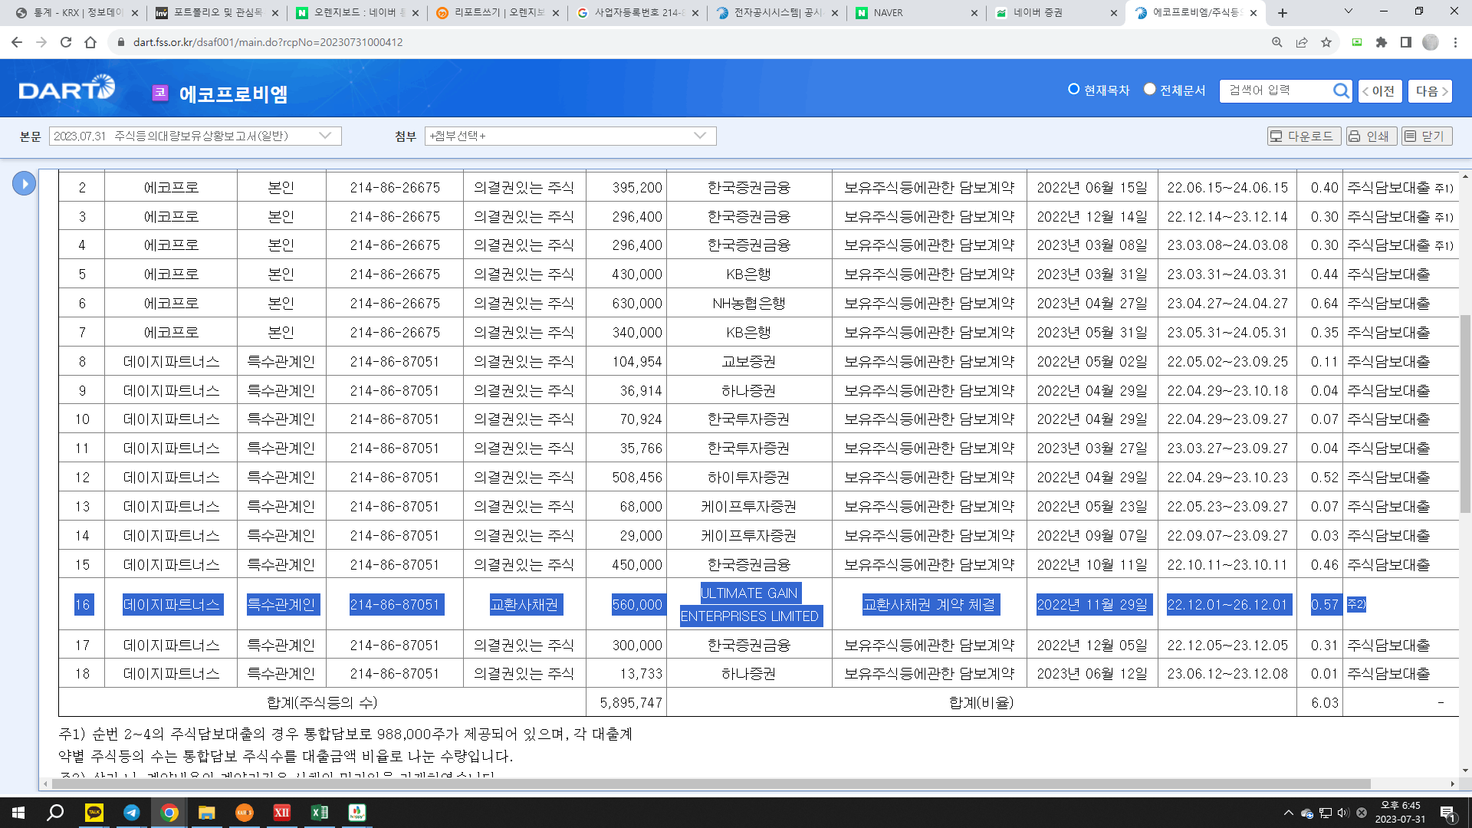Click share page icon in address bar

1302,42
